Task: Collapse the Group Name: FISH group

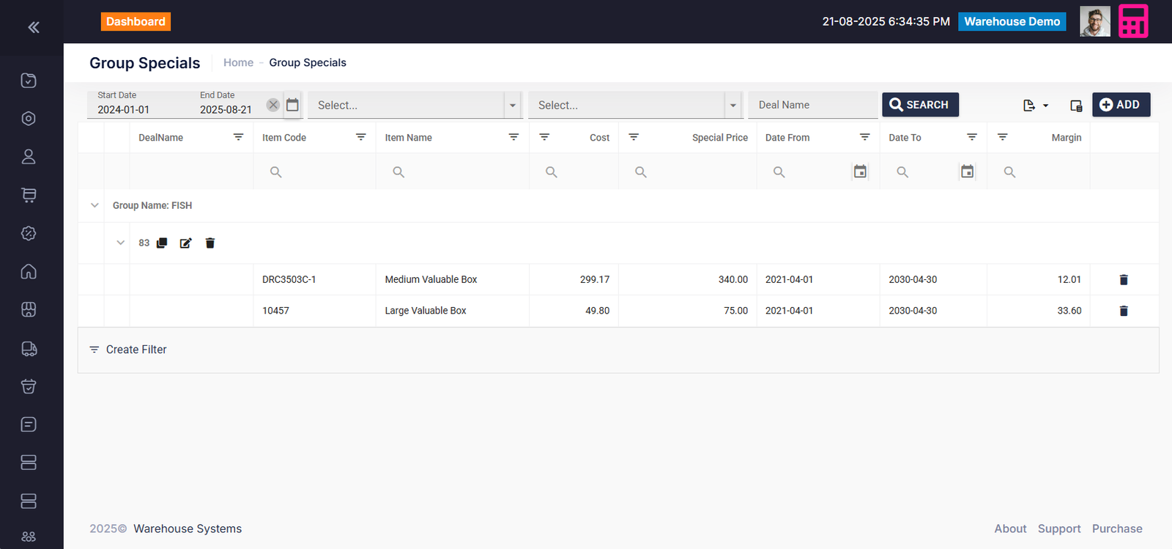Action: (94, 205)
